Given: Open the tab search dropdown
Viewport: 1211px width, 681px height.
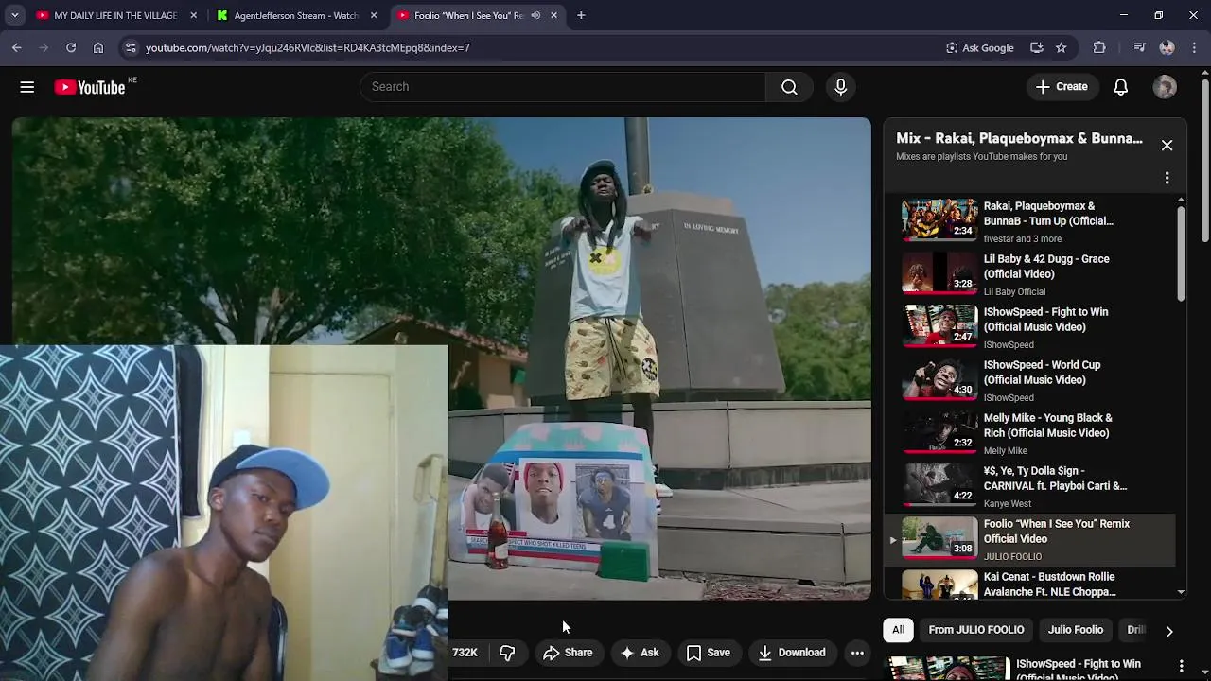Looking at the screenshot, I should pyautogui.click(x=14, y=15).
